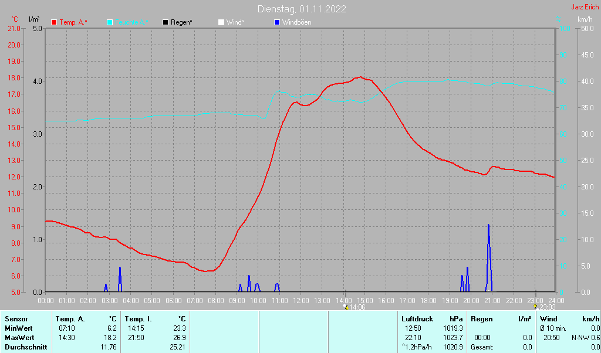
Task: Click the 'MinWert' row label
Action: [x=18, y=328]
